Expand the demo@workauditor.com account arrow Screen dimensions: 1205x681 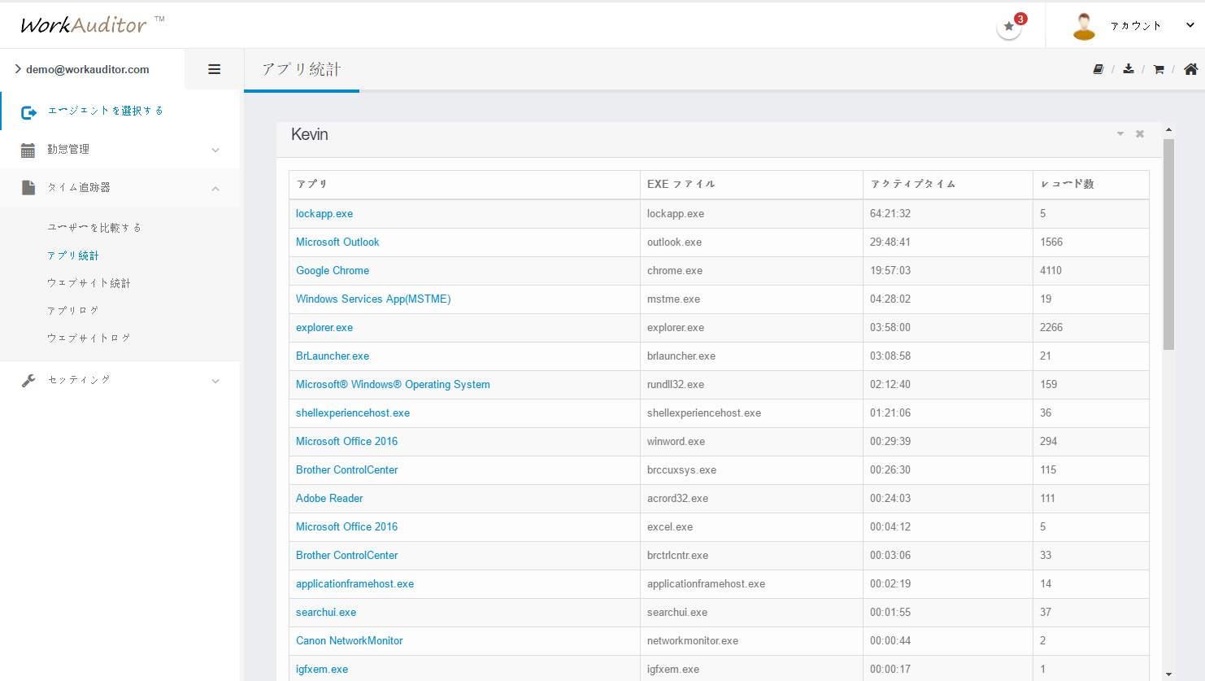click(18, 69)
